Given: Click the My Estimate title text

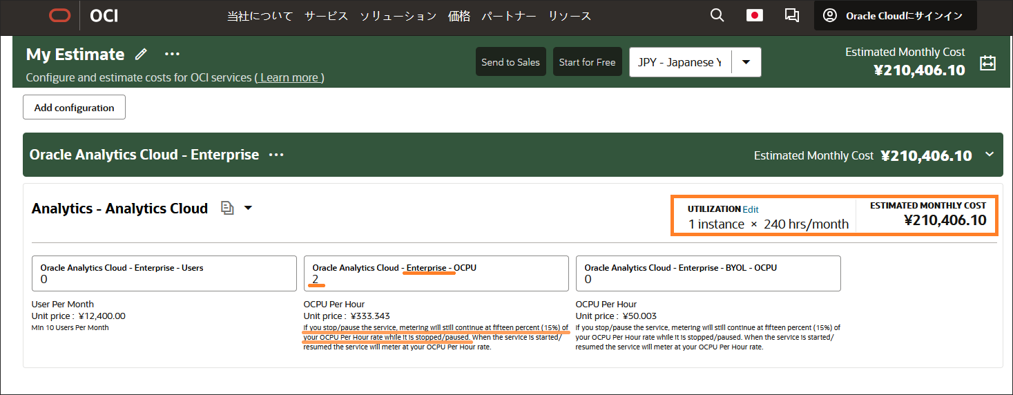Looking at the screenshot, I should click(x=75, y=55).
